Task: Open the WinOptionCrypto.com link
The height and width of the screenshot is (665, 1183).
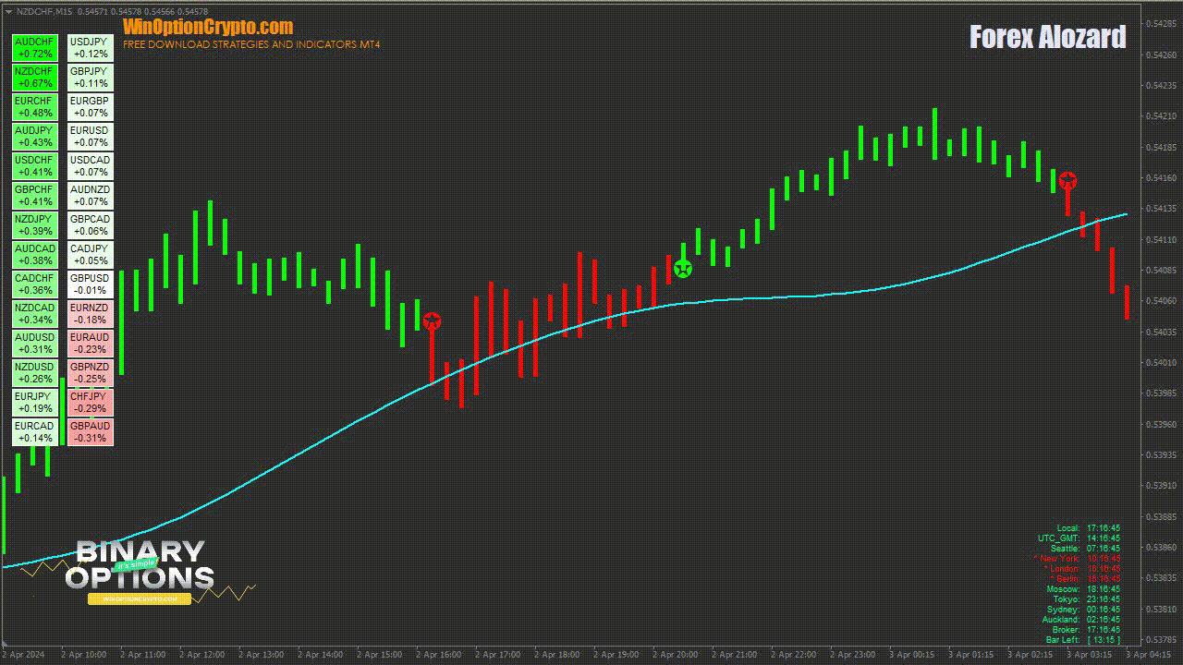Action: coord(208,27)
